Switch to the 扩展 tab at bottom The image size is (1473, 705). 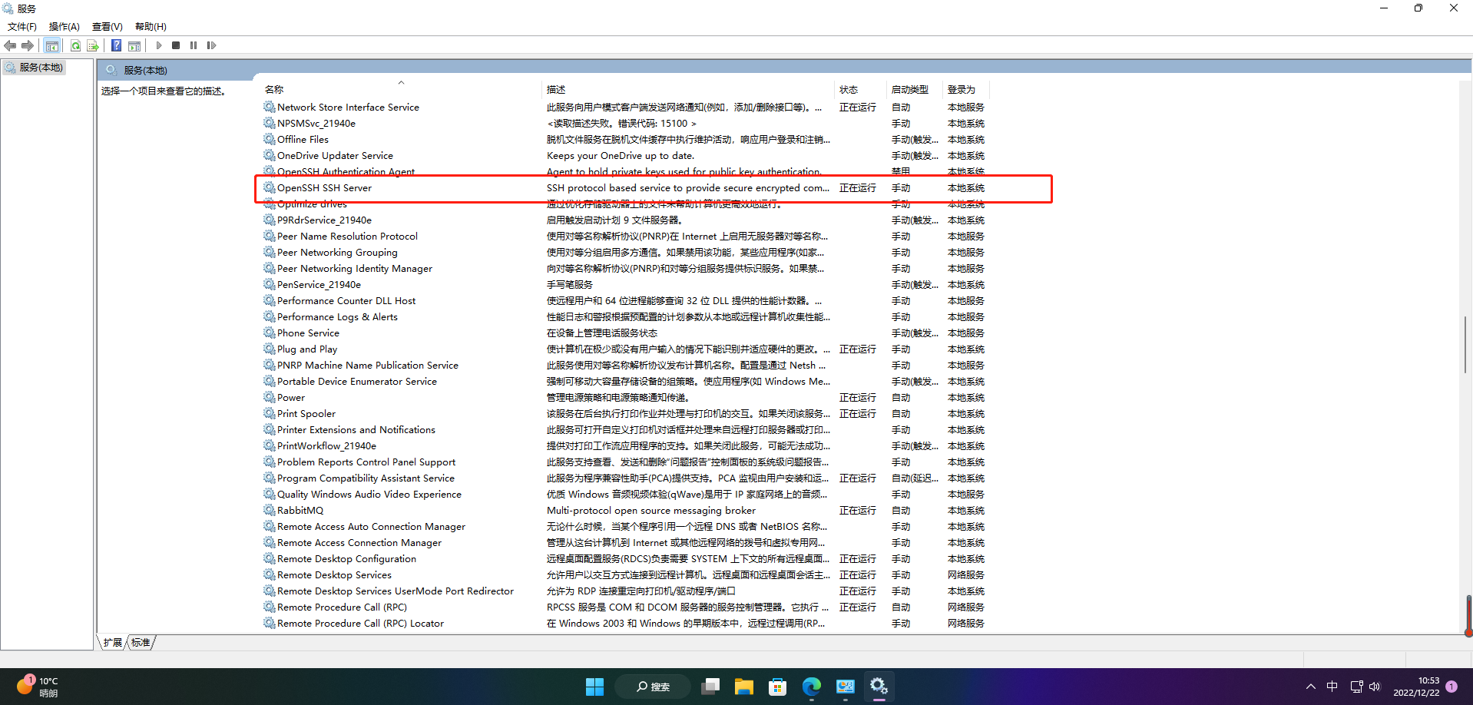[113, 642]
